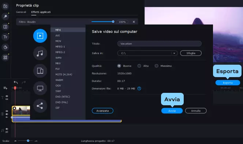
Task: Remove the Boudin filter with X
Action: 134,22
